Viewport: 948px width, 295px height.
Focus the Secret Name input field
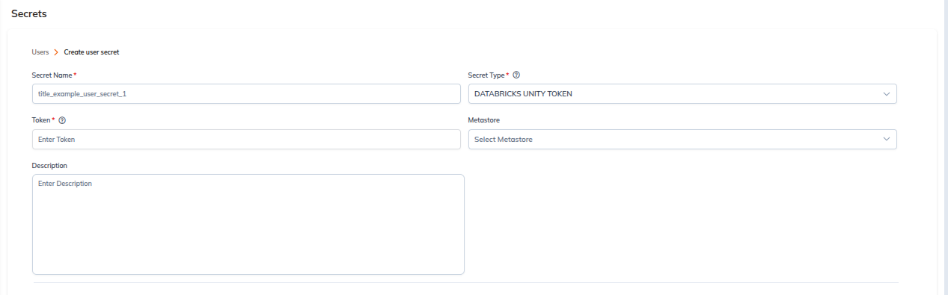(246, 94)
